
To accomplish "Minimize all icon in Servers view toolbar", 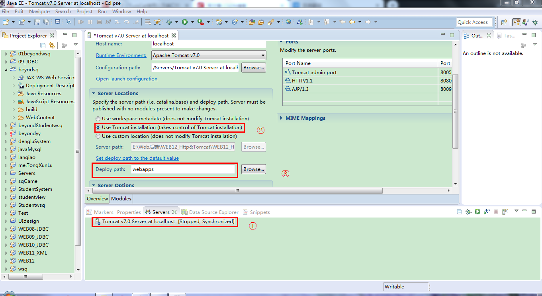I will click(459, 212).
